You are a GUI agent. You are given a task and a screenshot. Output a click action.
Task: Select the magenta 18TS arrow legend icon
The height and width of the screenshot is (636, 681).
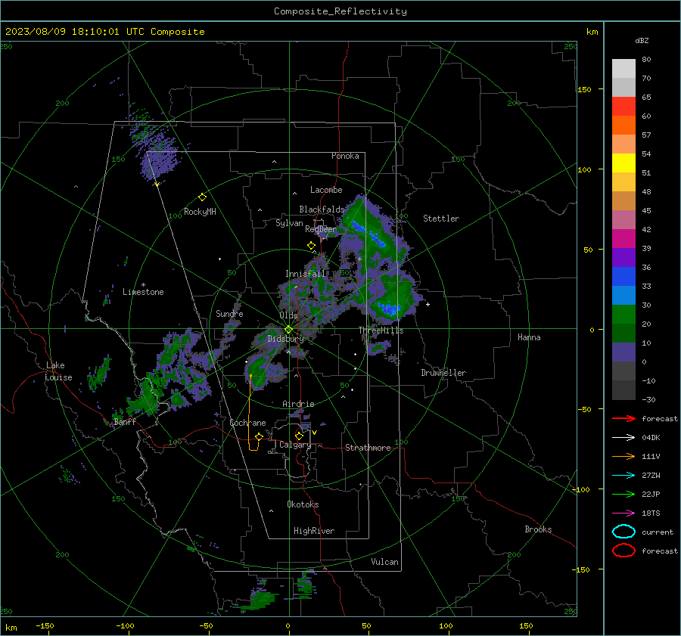click(x=623, y=513)
